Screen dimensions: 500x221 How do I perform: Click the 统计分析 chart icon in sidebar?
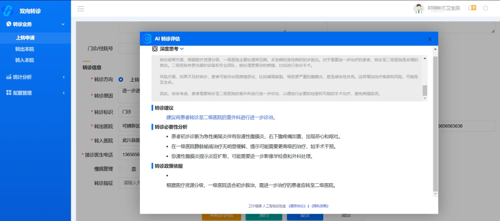click(8, 77)
